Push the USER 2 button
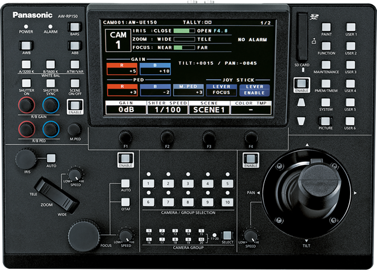Viewport: 377px width, 270px height. point(351,46)
